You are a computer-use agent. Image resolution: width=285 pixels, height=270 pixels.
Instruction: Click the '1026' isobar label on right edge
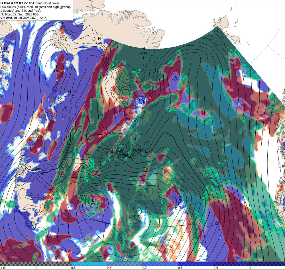click(279, 239)
